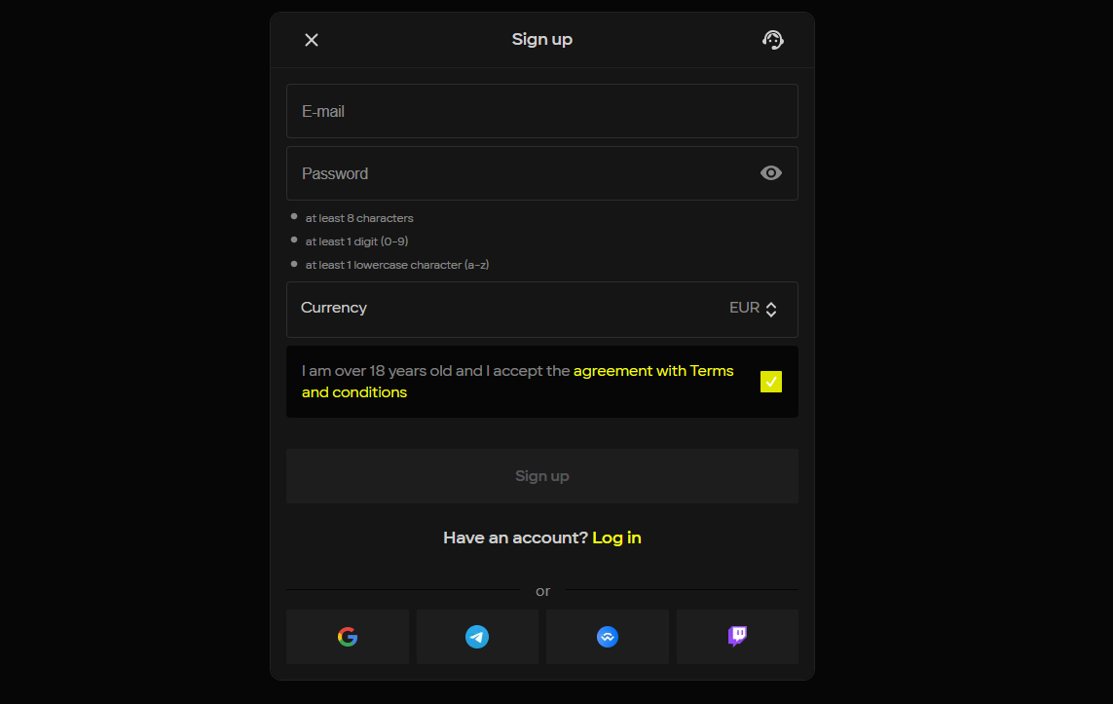The width and height of the screenshot is (1113, 704).
Task: Focus the E-mail input field
Action: click(x=541, y=111)
